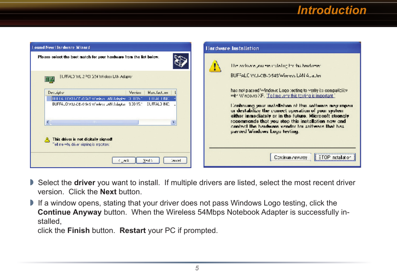Click STOP Installation button
Viewport: 397px width, 275px height.
pos(335,157)
